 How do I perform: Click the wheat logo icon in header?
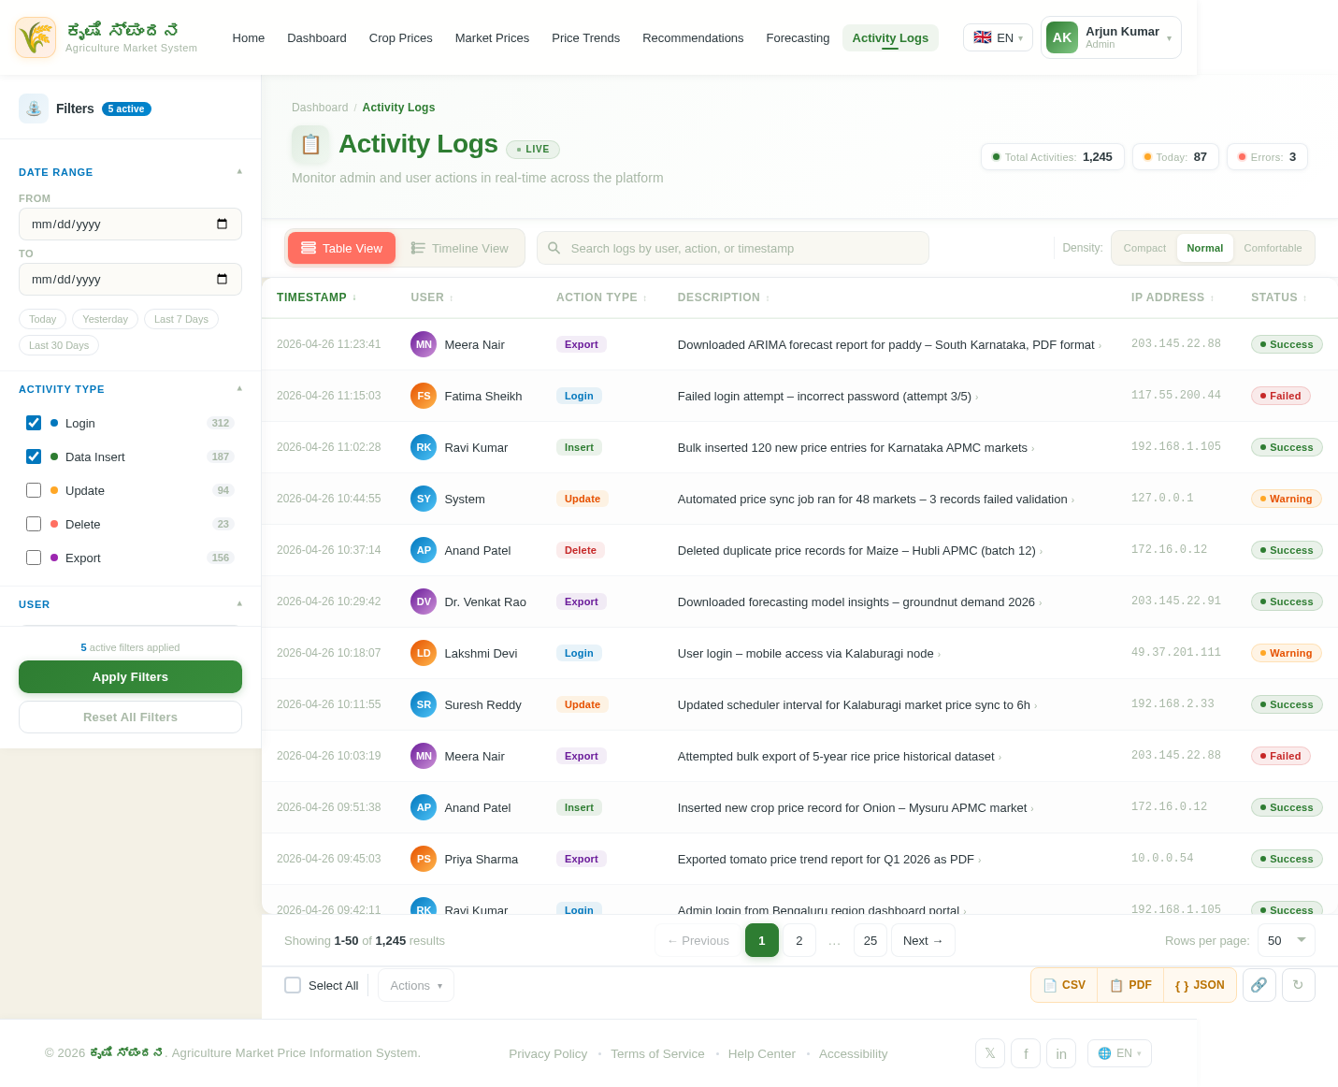(x=36, y=37)
